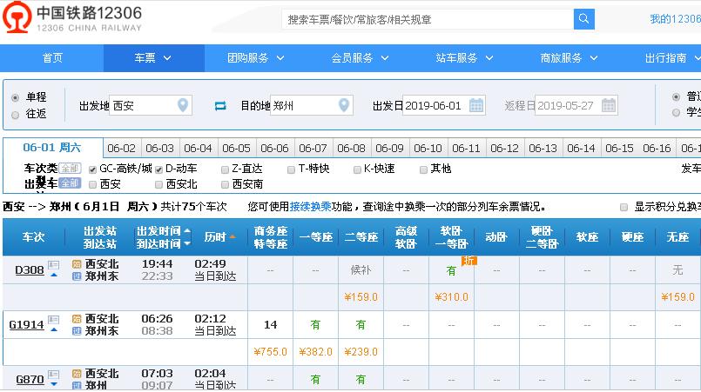This screenshot has width=701, height=392.
Task: Enable the Z-直达 checkbox
Action: (x=225, y=169)
